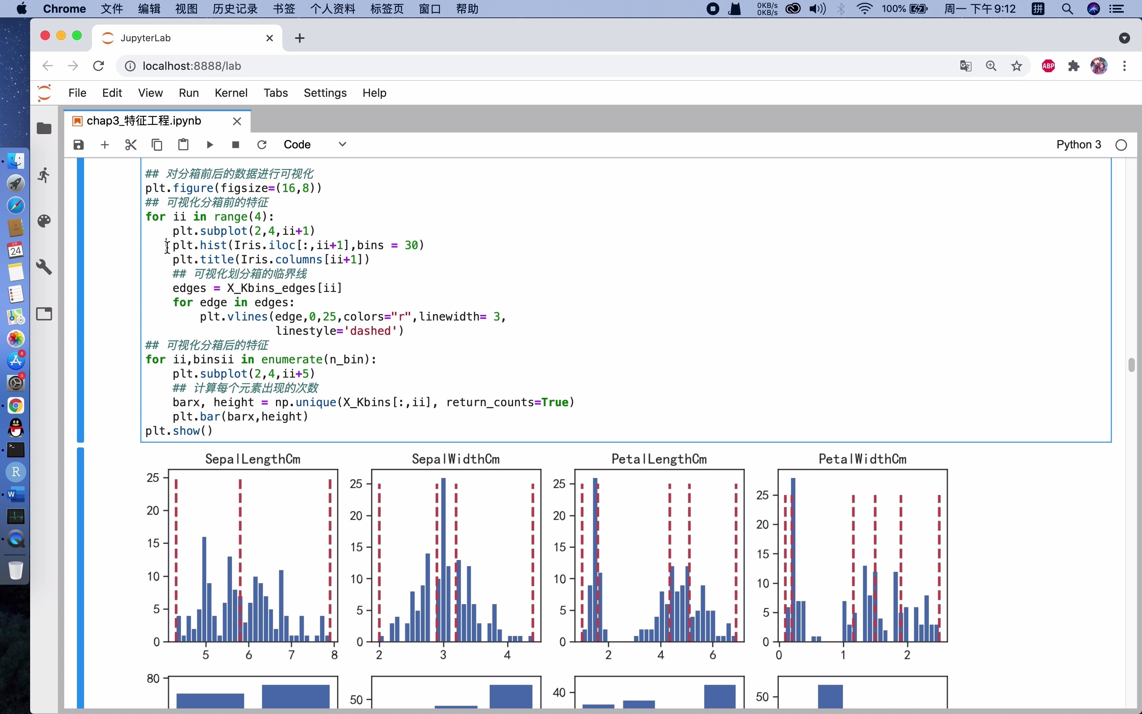Viewport: 1142px width, 714px height.
Task: Open Finder from the Dock
Action: coord(15,161)
